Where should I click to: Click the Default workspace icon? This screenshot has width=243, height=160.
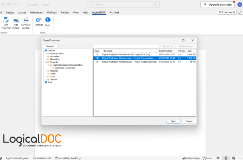click(46, 51)
